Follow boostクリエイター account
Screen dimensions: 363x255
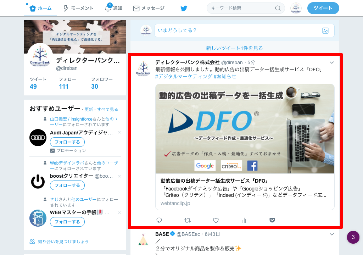click(67, 185)
